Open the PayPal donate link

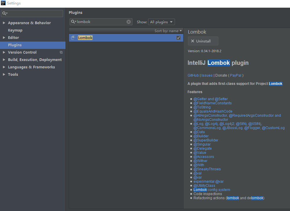(236, 75)
